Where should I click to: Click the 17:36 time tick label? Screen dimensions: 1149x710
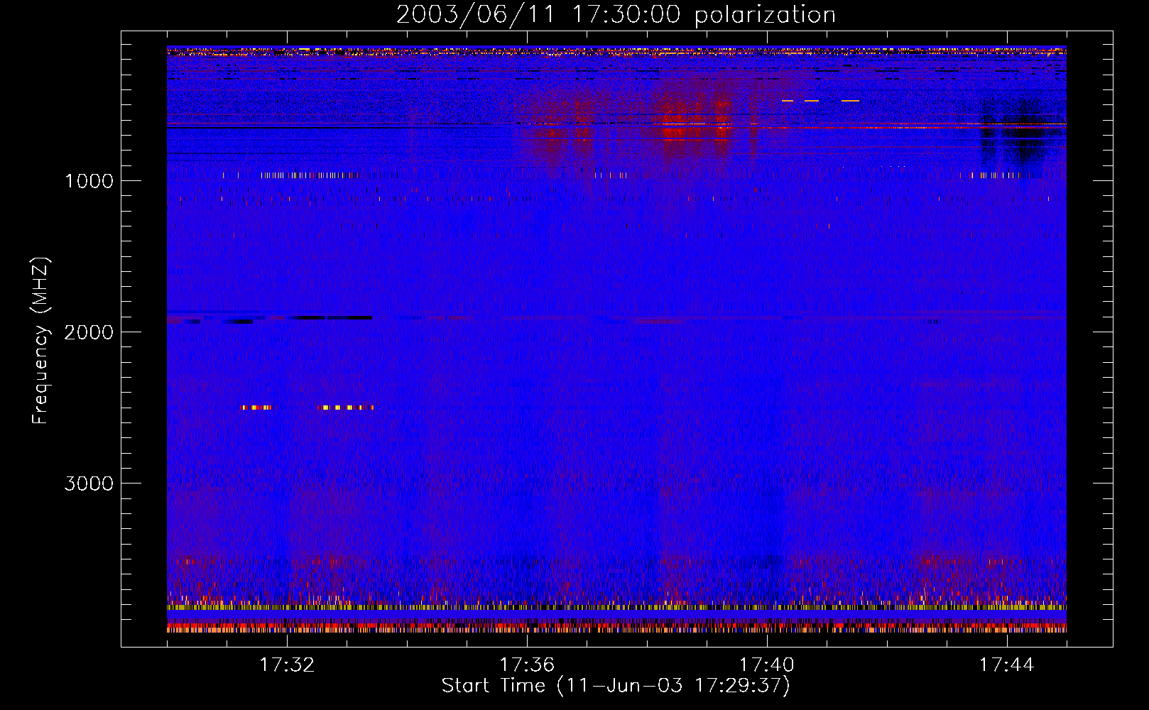pos(527,665)
